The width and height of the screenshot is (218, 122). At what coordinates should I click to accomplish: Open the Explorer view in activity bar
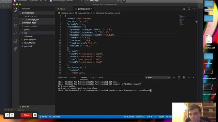[15, 9]
